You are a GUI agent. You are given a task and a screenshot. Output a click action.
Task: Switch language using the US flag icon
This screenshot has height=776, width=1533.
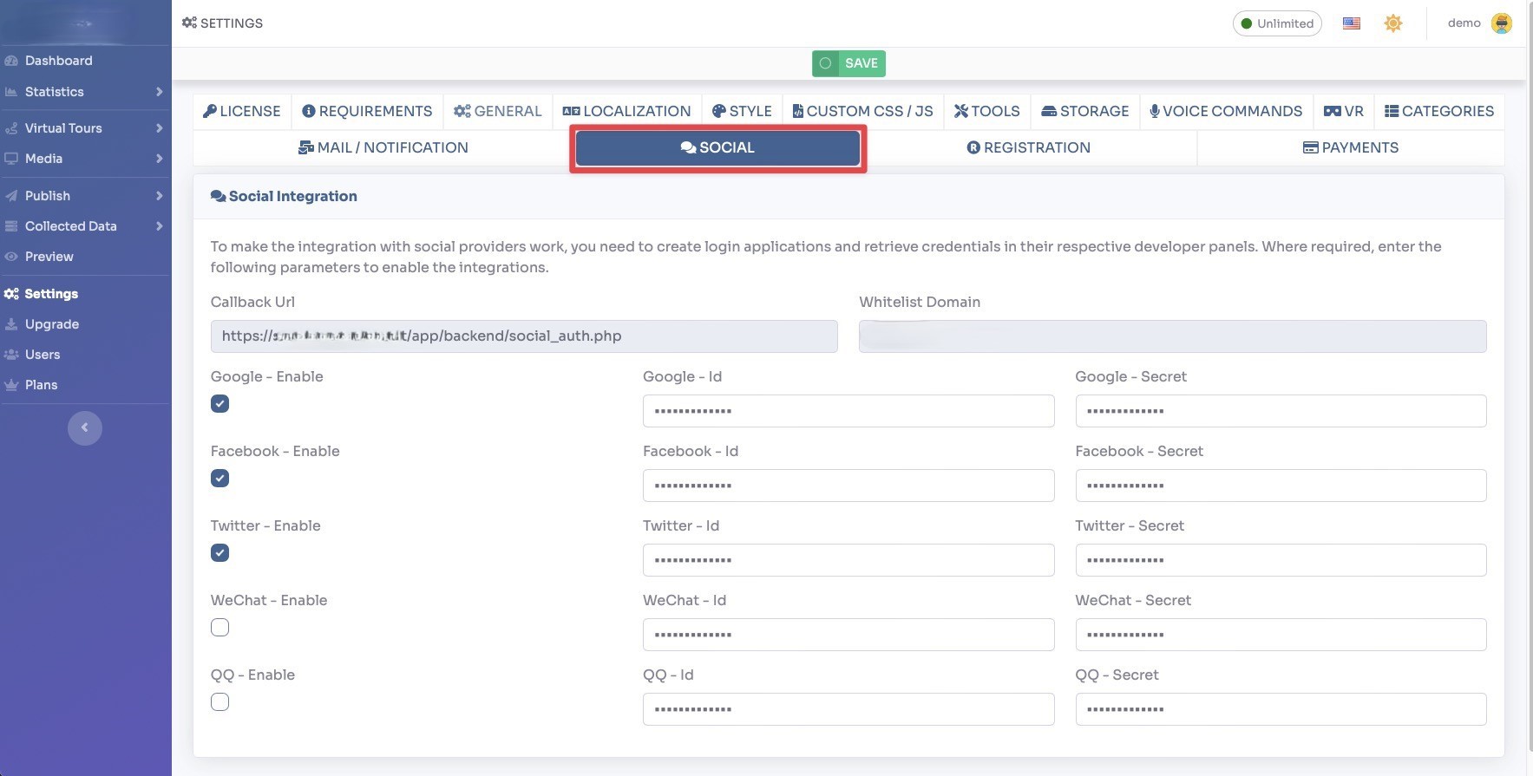pyautogui.click(x=1352, y=23)
